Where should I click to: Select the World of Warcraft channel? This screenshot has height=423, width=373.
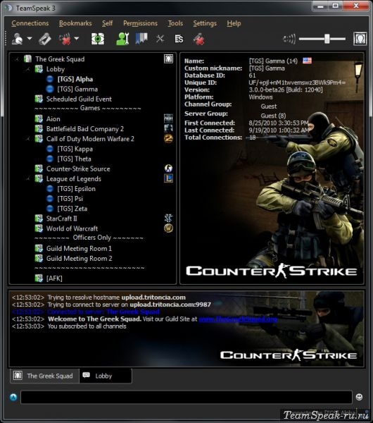pos(72,228)
